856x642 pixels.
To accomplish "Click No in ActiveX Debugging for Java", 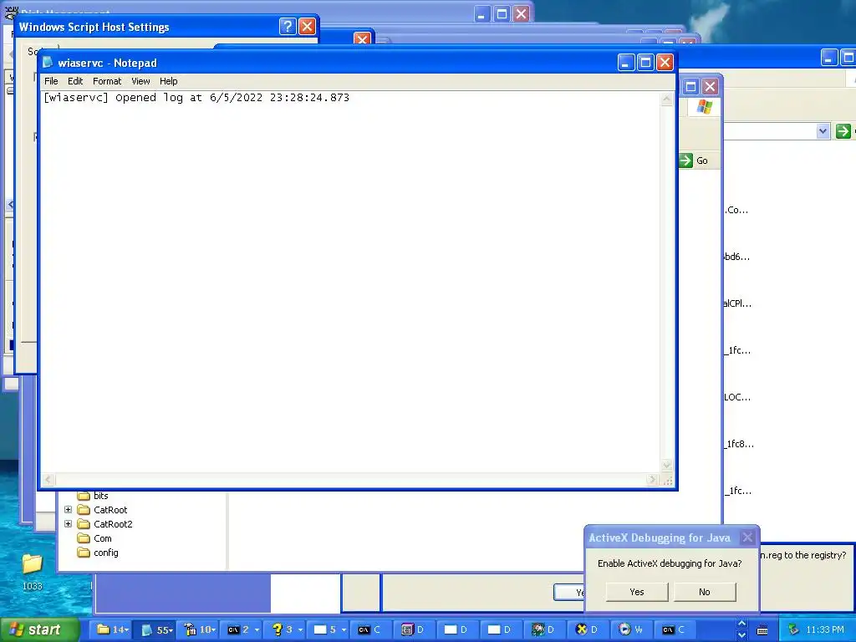I will click(x=704, y=592).
